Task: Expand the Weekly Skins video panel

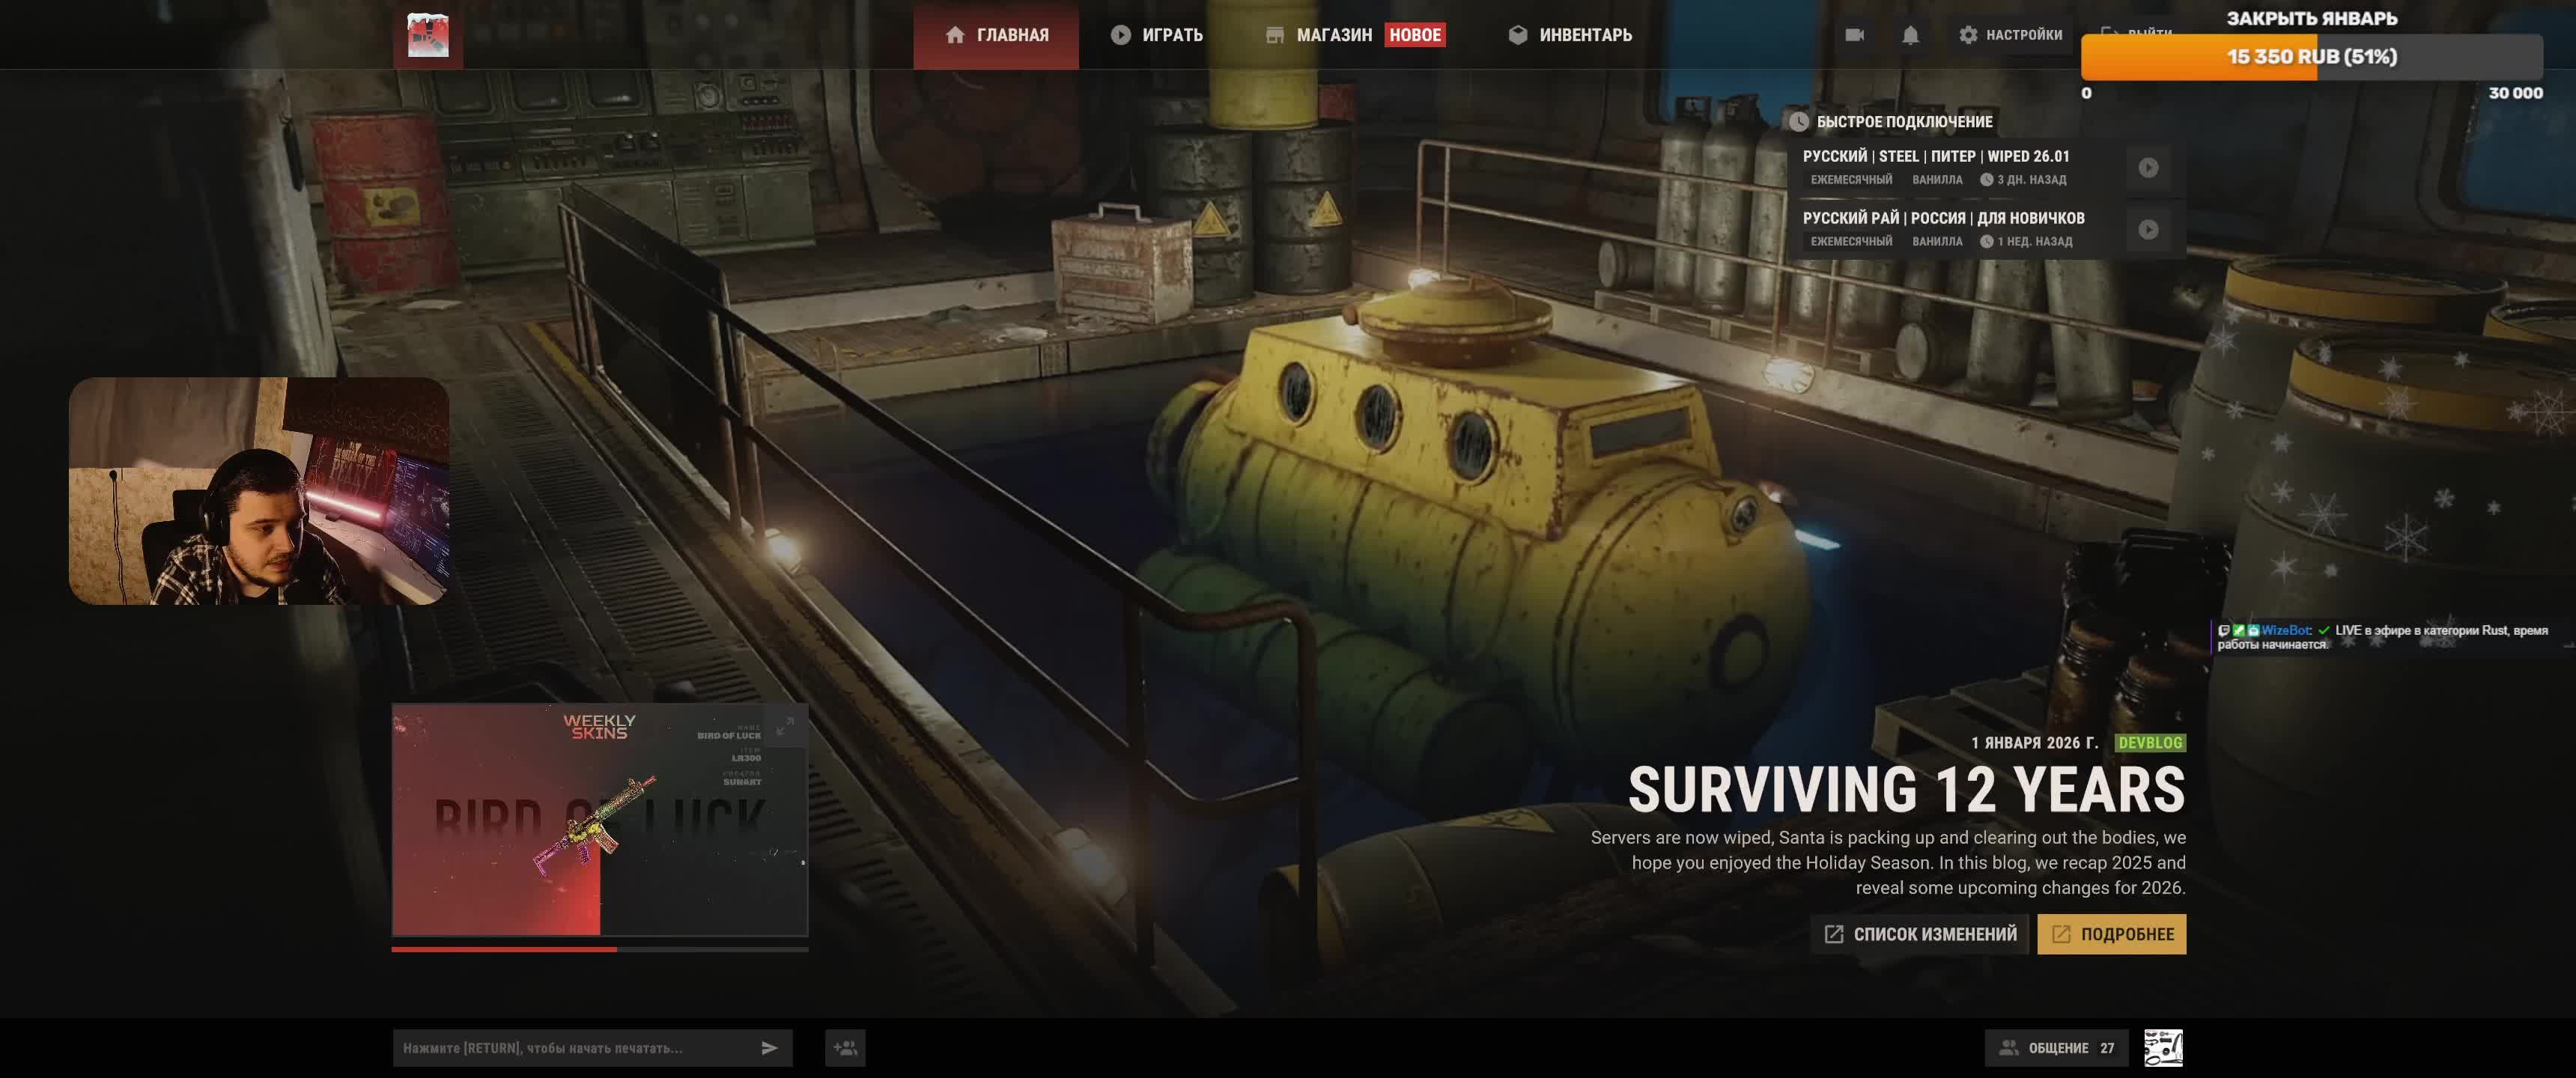Action: (786, 726)
